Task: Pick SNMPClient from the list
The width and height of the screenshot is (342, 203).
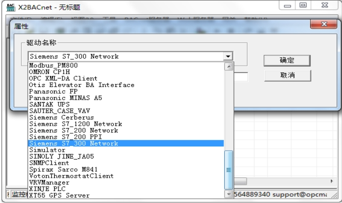Action: coord(126,163)
